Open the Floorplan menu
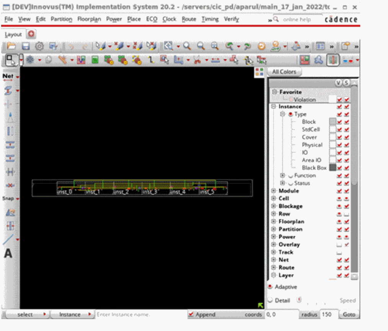 pos(89,19)
